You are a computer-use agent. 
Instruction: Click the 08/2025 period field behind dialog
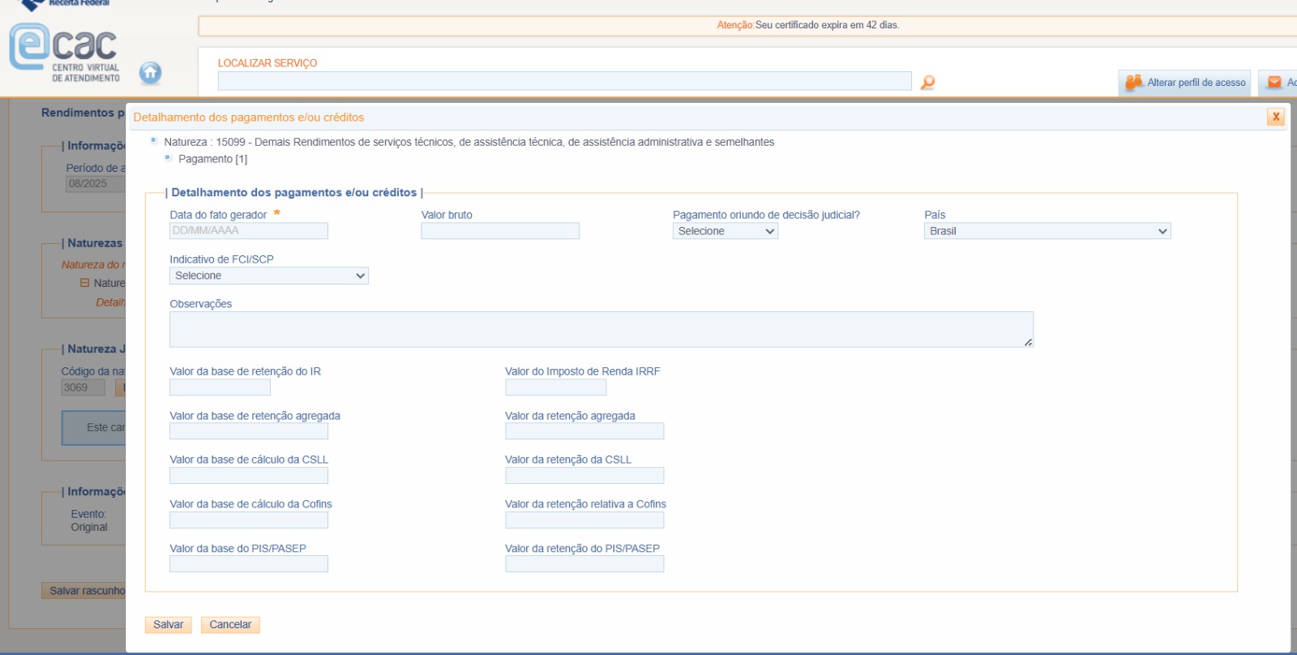(x=96, y=184)
